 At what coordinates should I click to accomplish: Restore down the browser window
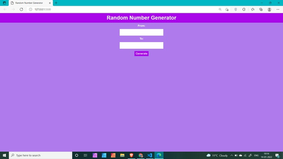(270, 3)
